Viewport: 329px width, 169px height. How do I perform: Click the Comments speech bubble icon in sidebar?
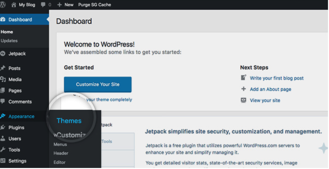[x=3, y=101]
